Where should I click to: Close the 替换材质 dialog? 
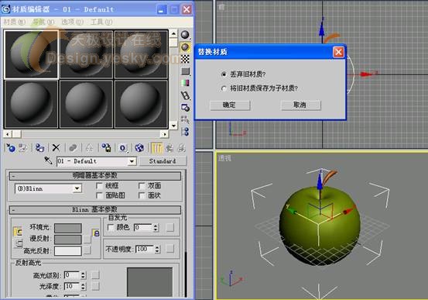[338, 52]
